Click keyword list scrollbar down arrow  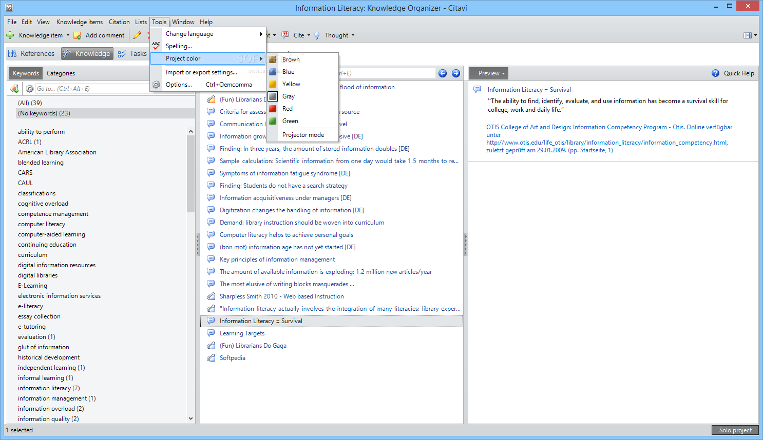[x=191, y=418]
